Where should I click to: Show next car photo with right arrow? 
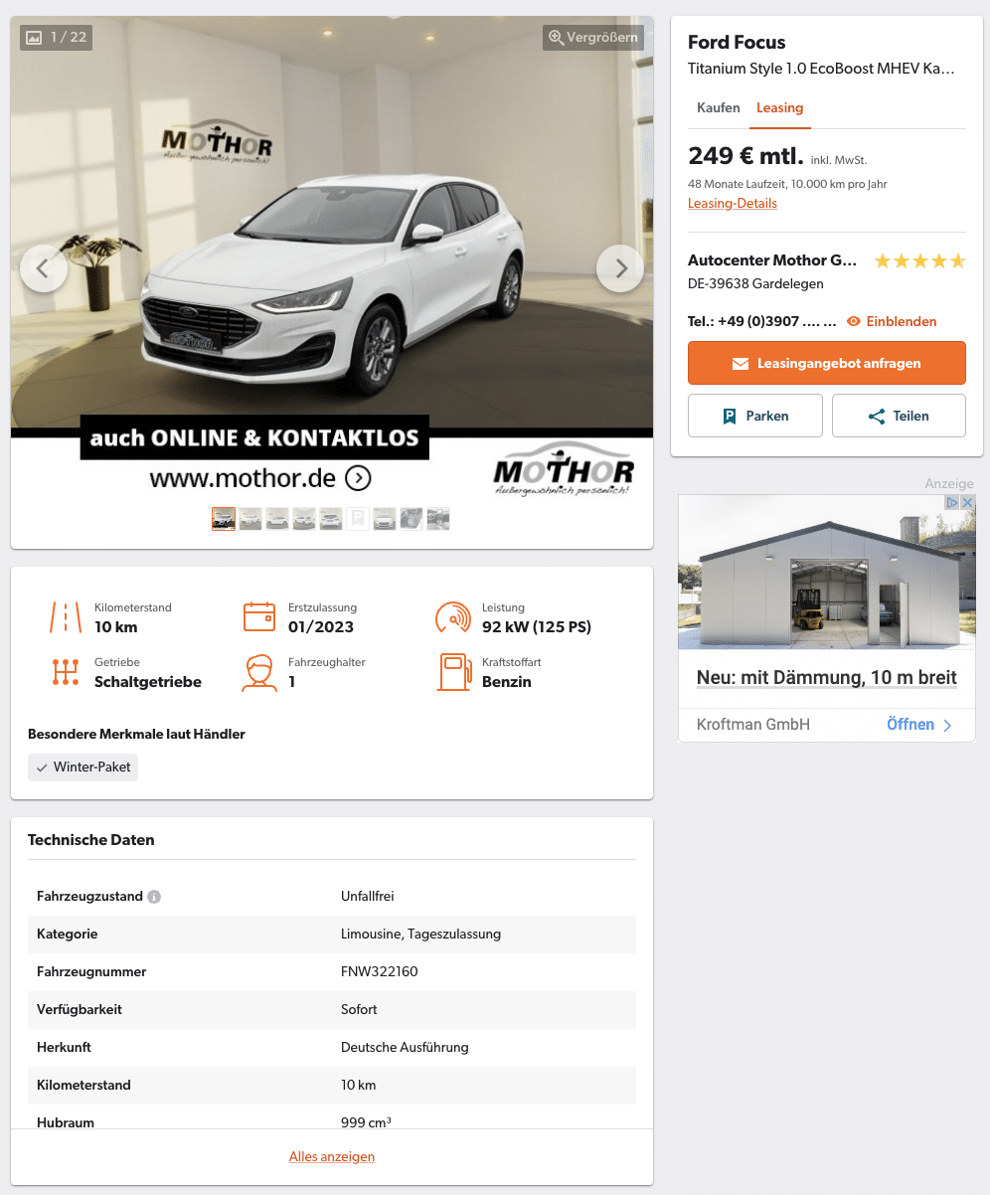[620, 268]
